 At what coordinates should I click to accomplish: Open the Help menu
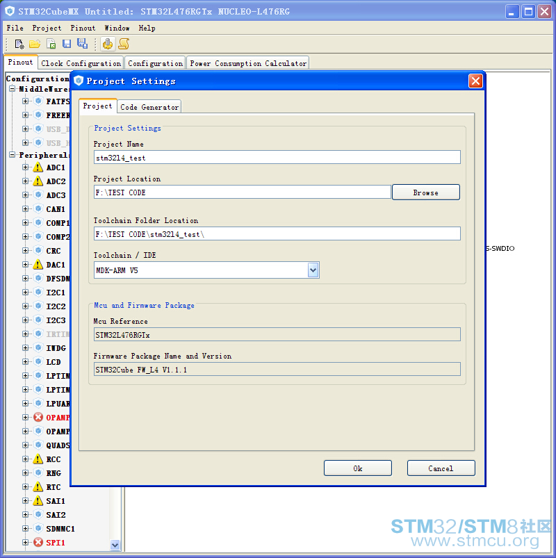point(147,28)
